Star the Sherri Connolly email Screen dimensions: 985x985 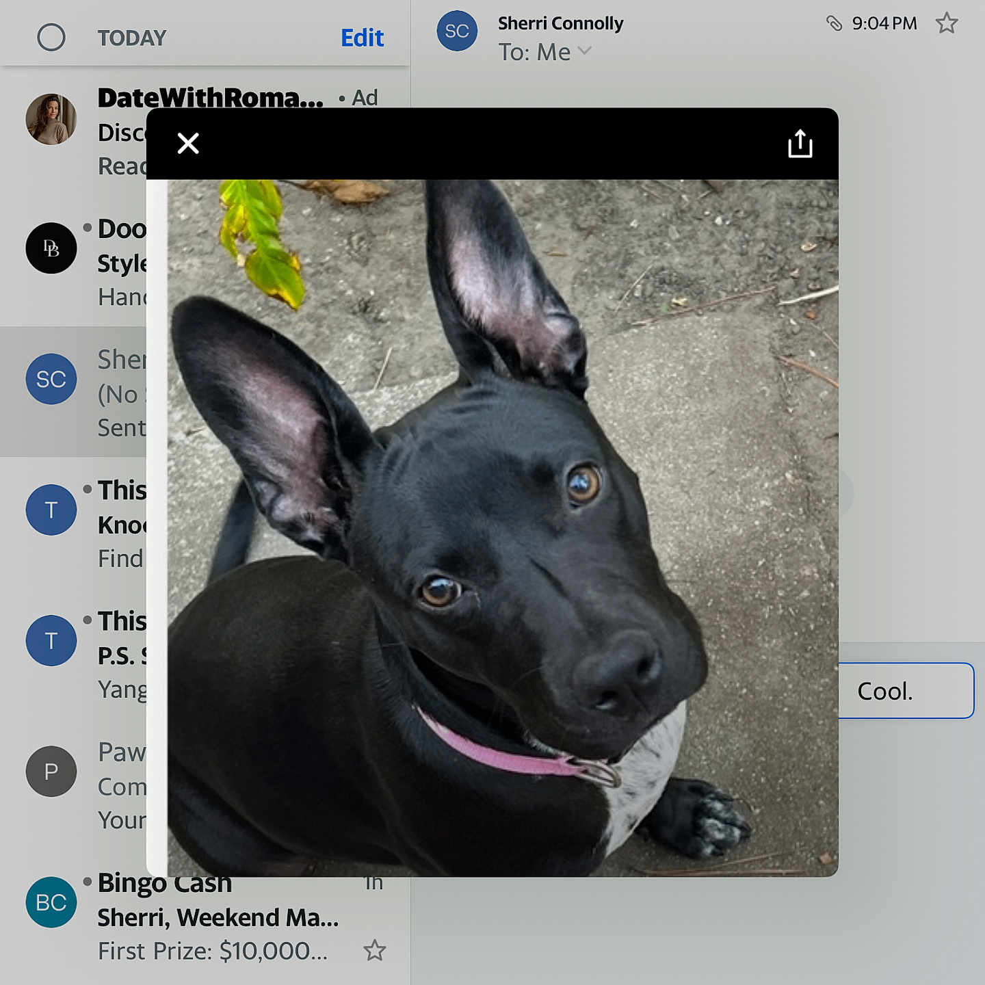click(x=947, y=23)
